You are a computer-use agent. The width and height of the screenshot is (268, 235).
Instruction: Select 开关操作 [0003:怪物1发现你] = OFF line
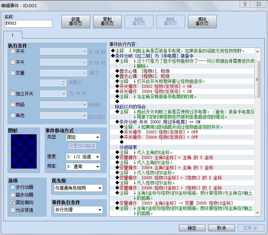tap(182, 132)
